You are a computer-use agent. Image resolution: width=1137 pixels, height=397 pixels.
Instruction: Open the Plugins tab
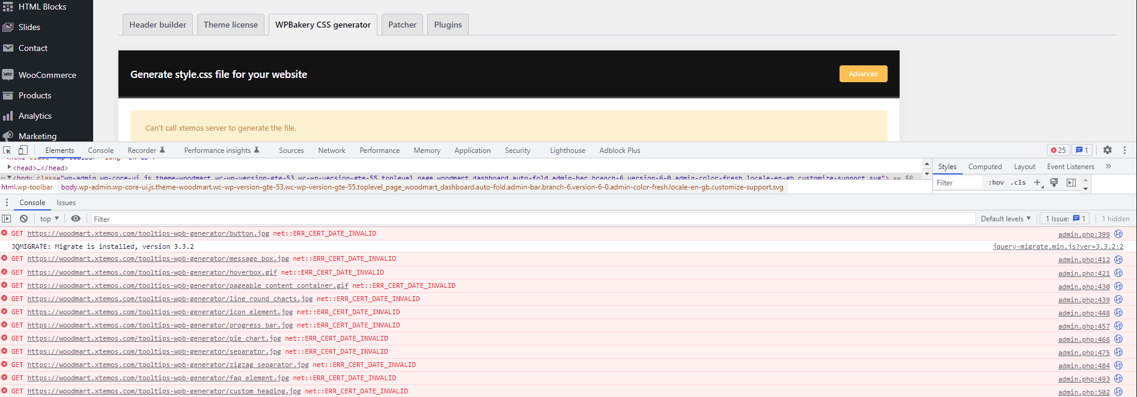(x=448, y=25)
